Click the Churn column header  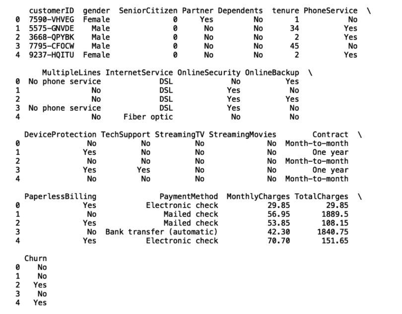35,258
